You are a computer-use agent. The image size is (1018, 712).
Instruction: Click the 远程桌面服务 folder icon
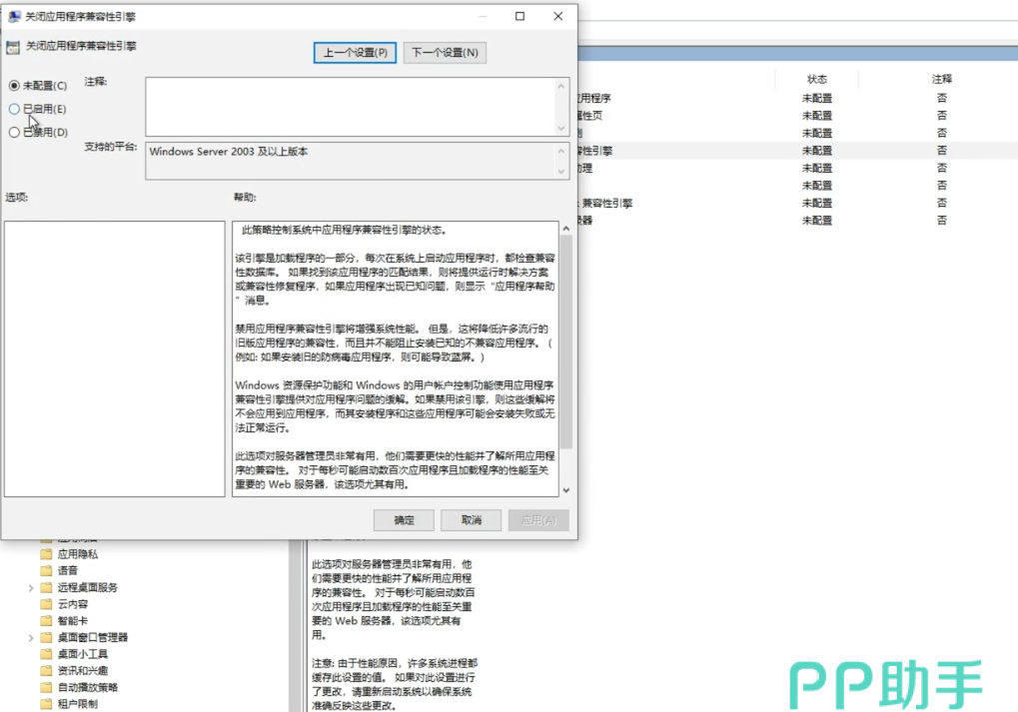pos(45,587)
